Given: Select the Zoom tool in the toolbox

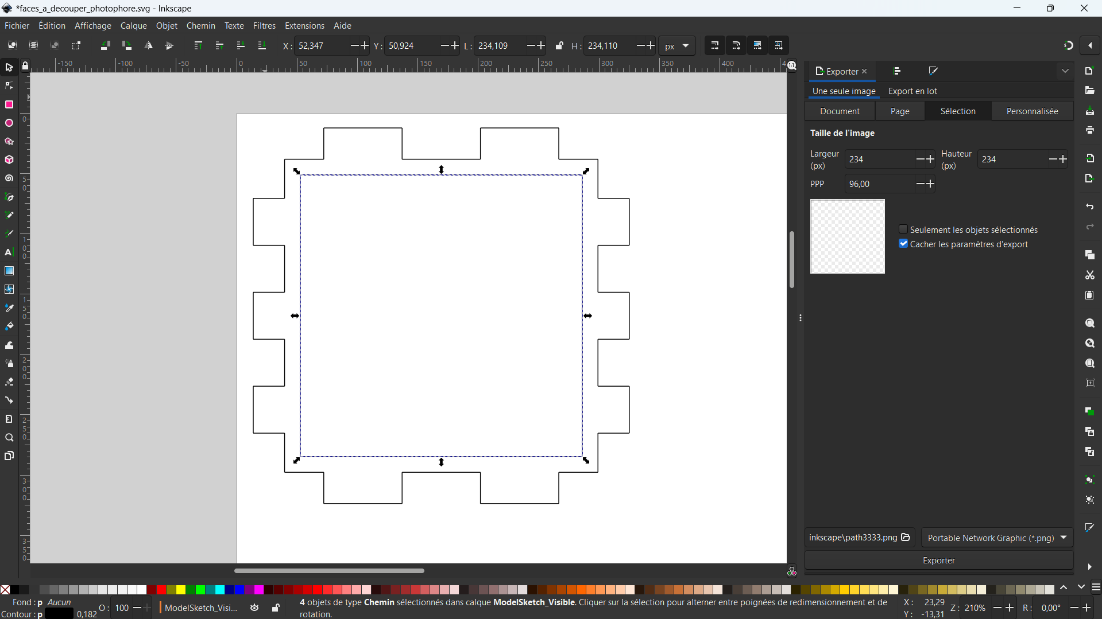Looking at the screenshot, I should tap(9, 438).
